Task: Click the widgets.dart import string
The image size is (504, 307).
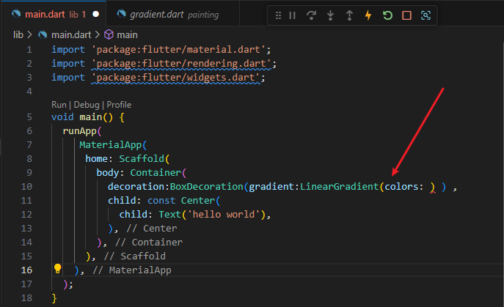Action: [176, 78]
